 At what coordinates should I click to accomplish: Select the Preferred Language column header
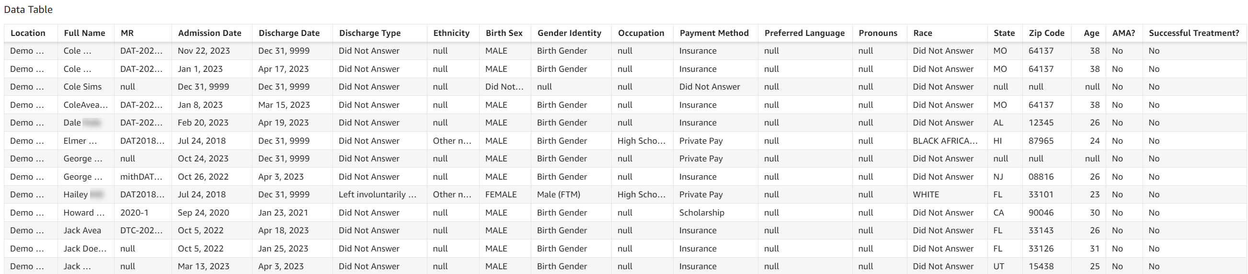pyautogui.click(x=804, y=33)
